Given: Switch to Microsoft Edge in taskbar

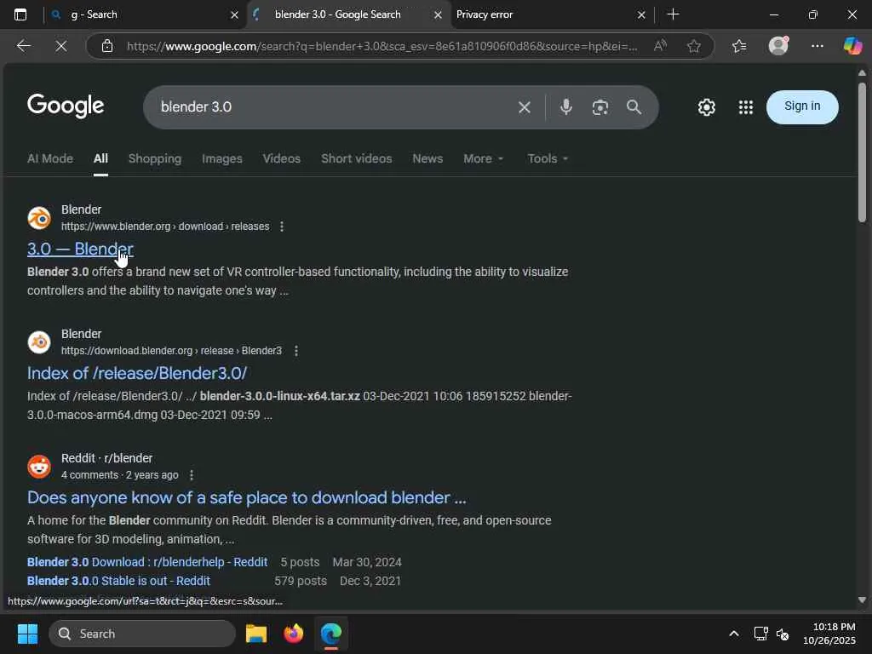Looking at the screenshot, I should 331,634.
